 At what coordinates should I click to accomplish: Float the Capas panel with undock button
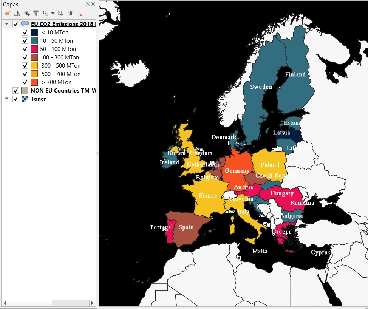(x=88, y=4)
